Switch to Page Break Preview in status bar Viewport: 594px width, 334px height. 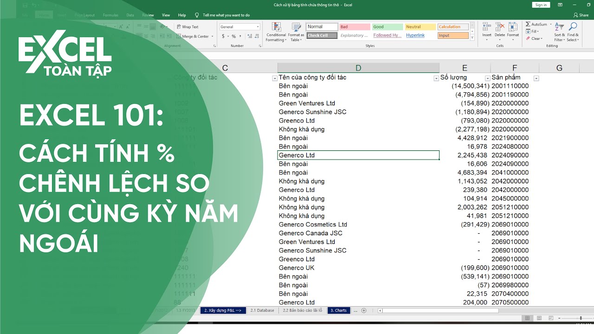point(550,318)
